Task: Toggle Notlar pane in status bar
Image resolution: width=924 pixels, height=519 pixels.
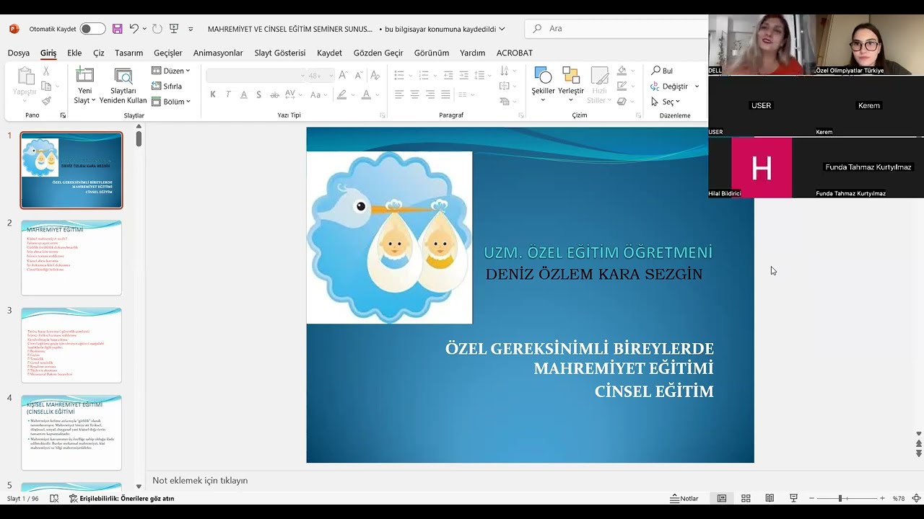Action: (684, 498)
